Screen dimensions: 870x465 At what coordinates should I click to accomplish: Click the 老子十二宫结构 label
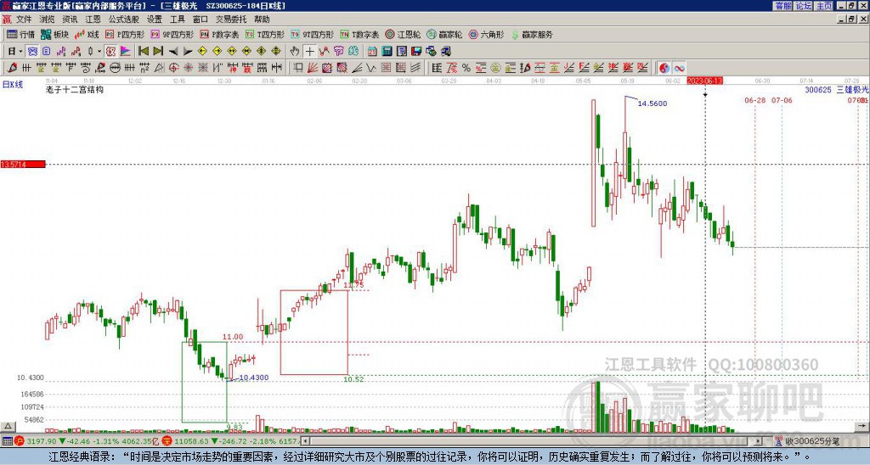75,89
